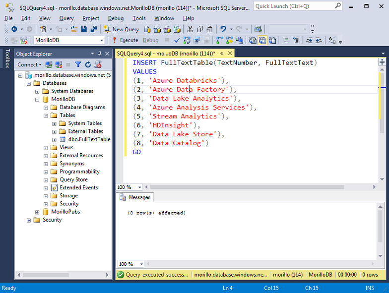Click Specify Values for Template Parameters icon

pyautogui.click(x=332, y=40)
